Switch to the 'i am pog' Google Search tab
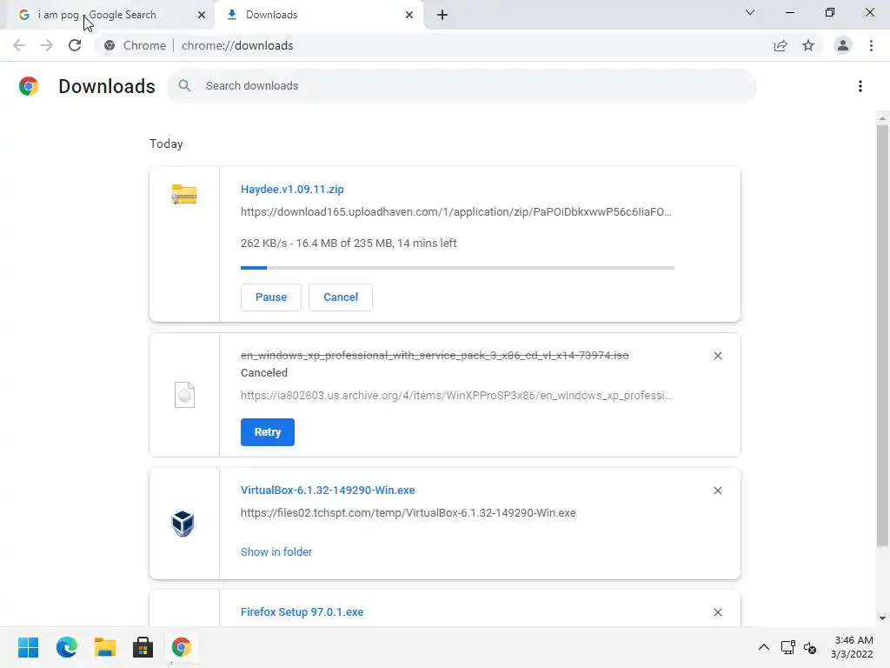Image resolution: width=890 pixels, height=668 pixels. [x=104, y=15]
